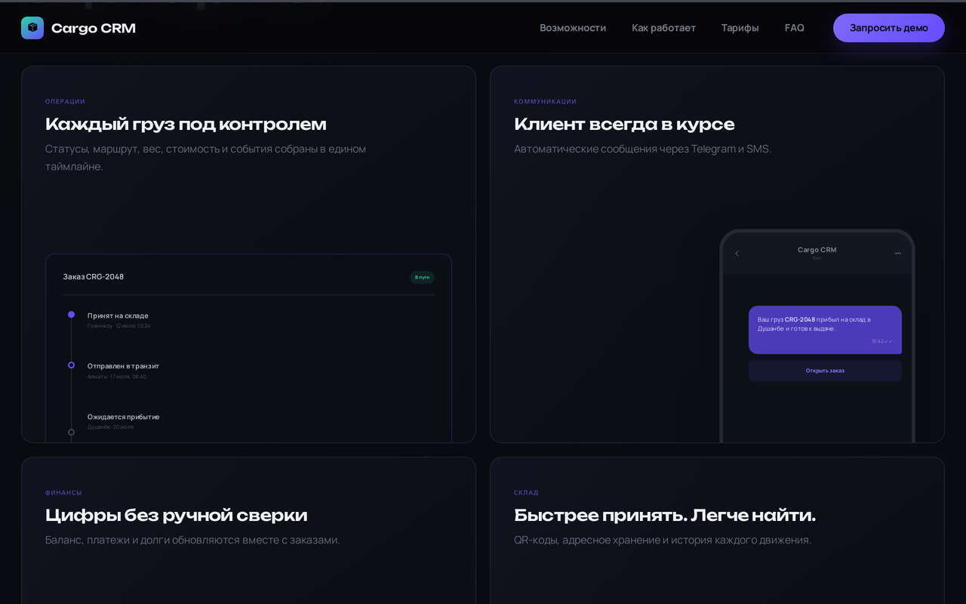Click the ОПЕРАЦИИ category label
The width and height of the screenshot is (966, 604).
click(x=65, y=102)
